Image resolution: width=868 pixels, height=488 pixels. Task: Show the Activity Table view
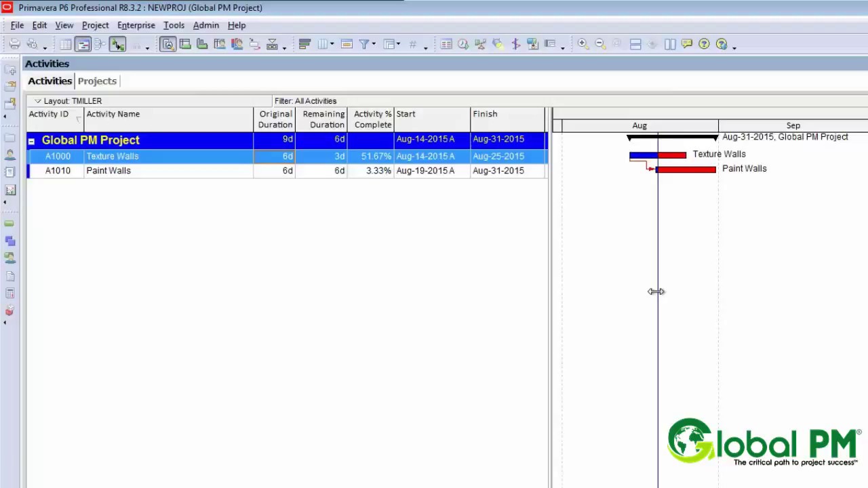(x=66, y=44)
